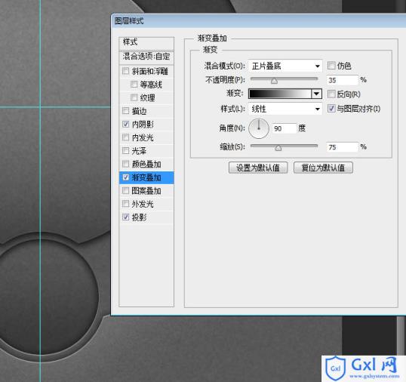Enable the 描边 effect checkbox
The image size is (406, 382).
(125, 111)
